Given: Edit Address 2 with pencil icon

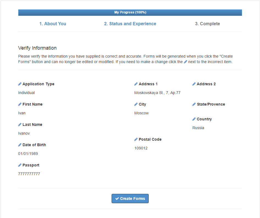Looking at the screenshot, I should (194, 84).
